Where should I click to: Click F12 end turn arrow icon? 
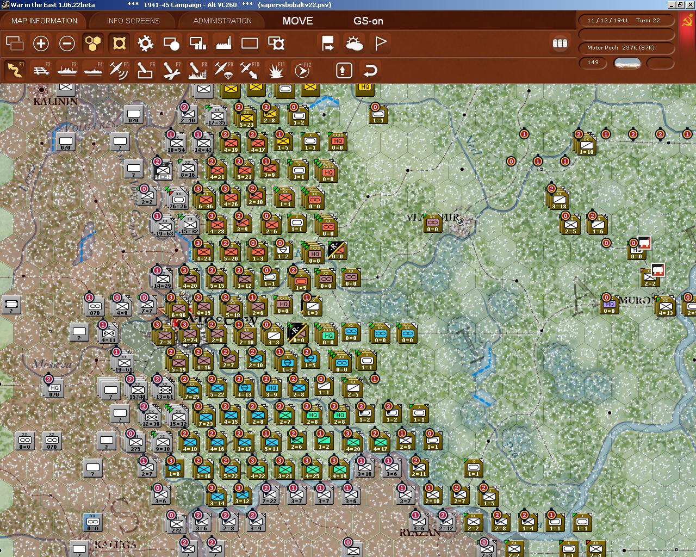click(x=302, y=70)
